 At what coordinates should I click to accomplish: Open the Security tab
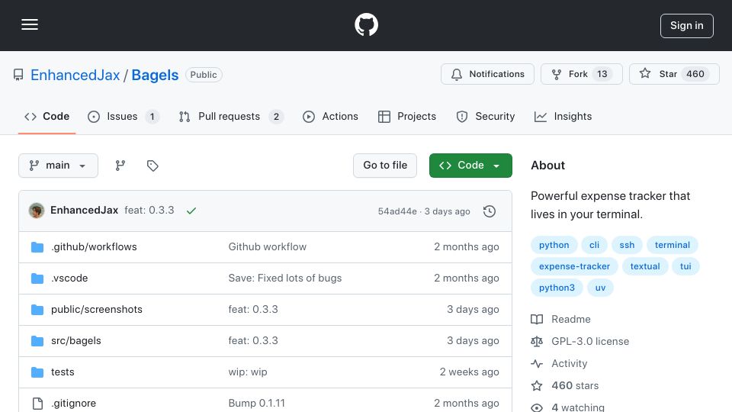click(486, 116)
